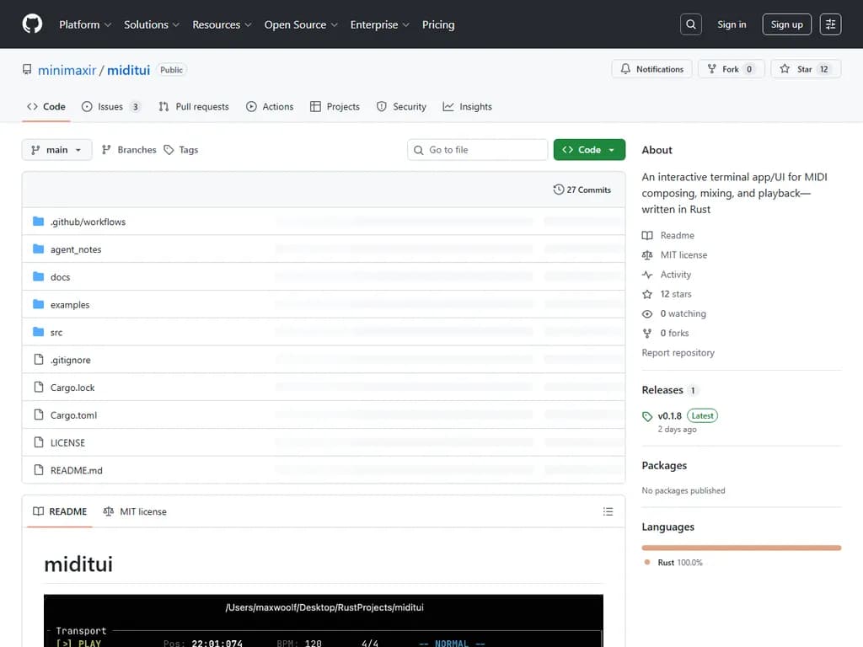Star the miditui repository
Viewport: 863px width, 647px height.
804,69
